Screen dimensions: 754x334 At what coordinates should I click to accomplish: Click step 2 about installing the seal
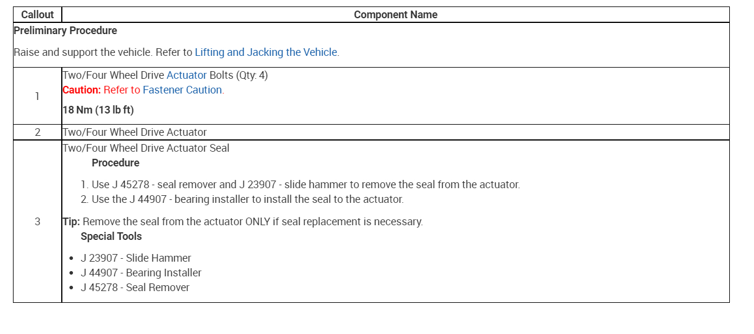pyautogui.click(x=247, y=199)
